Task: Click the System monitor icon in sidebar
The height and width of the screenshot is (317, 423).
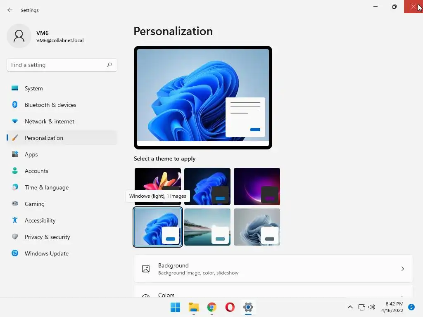Action: (x=15, y=88)
